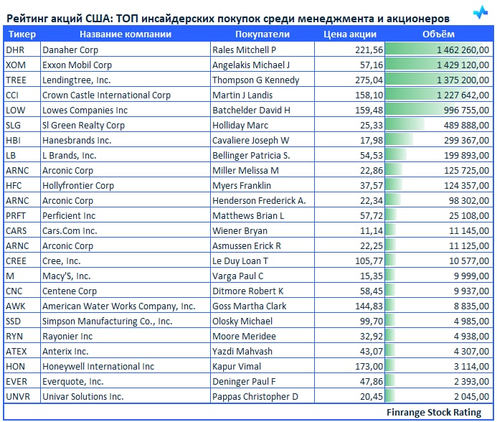Select the Объём column header
The height and width of the screenshot is (422, 497).
point(438,34)
